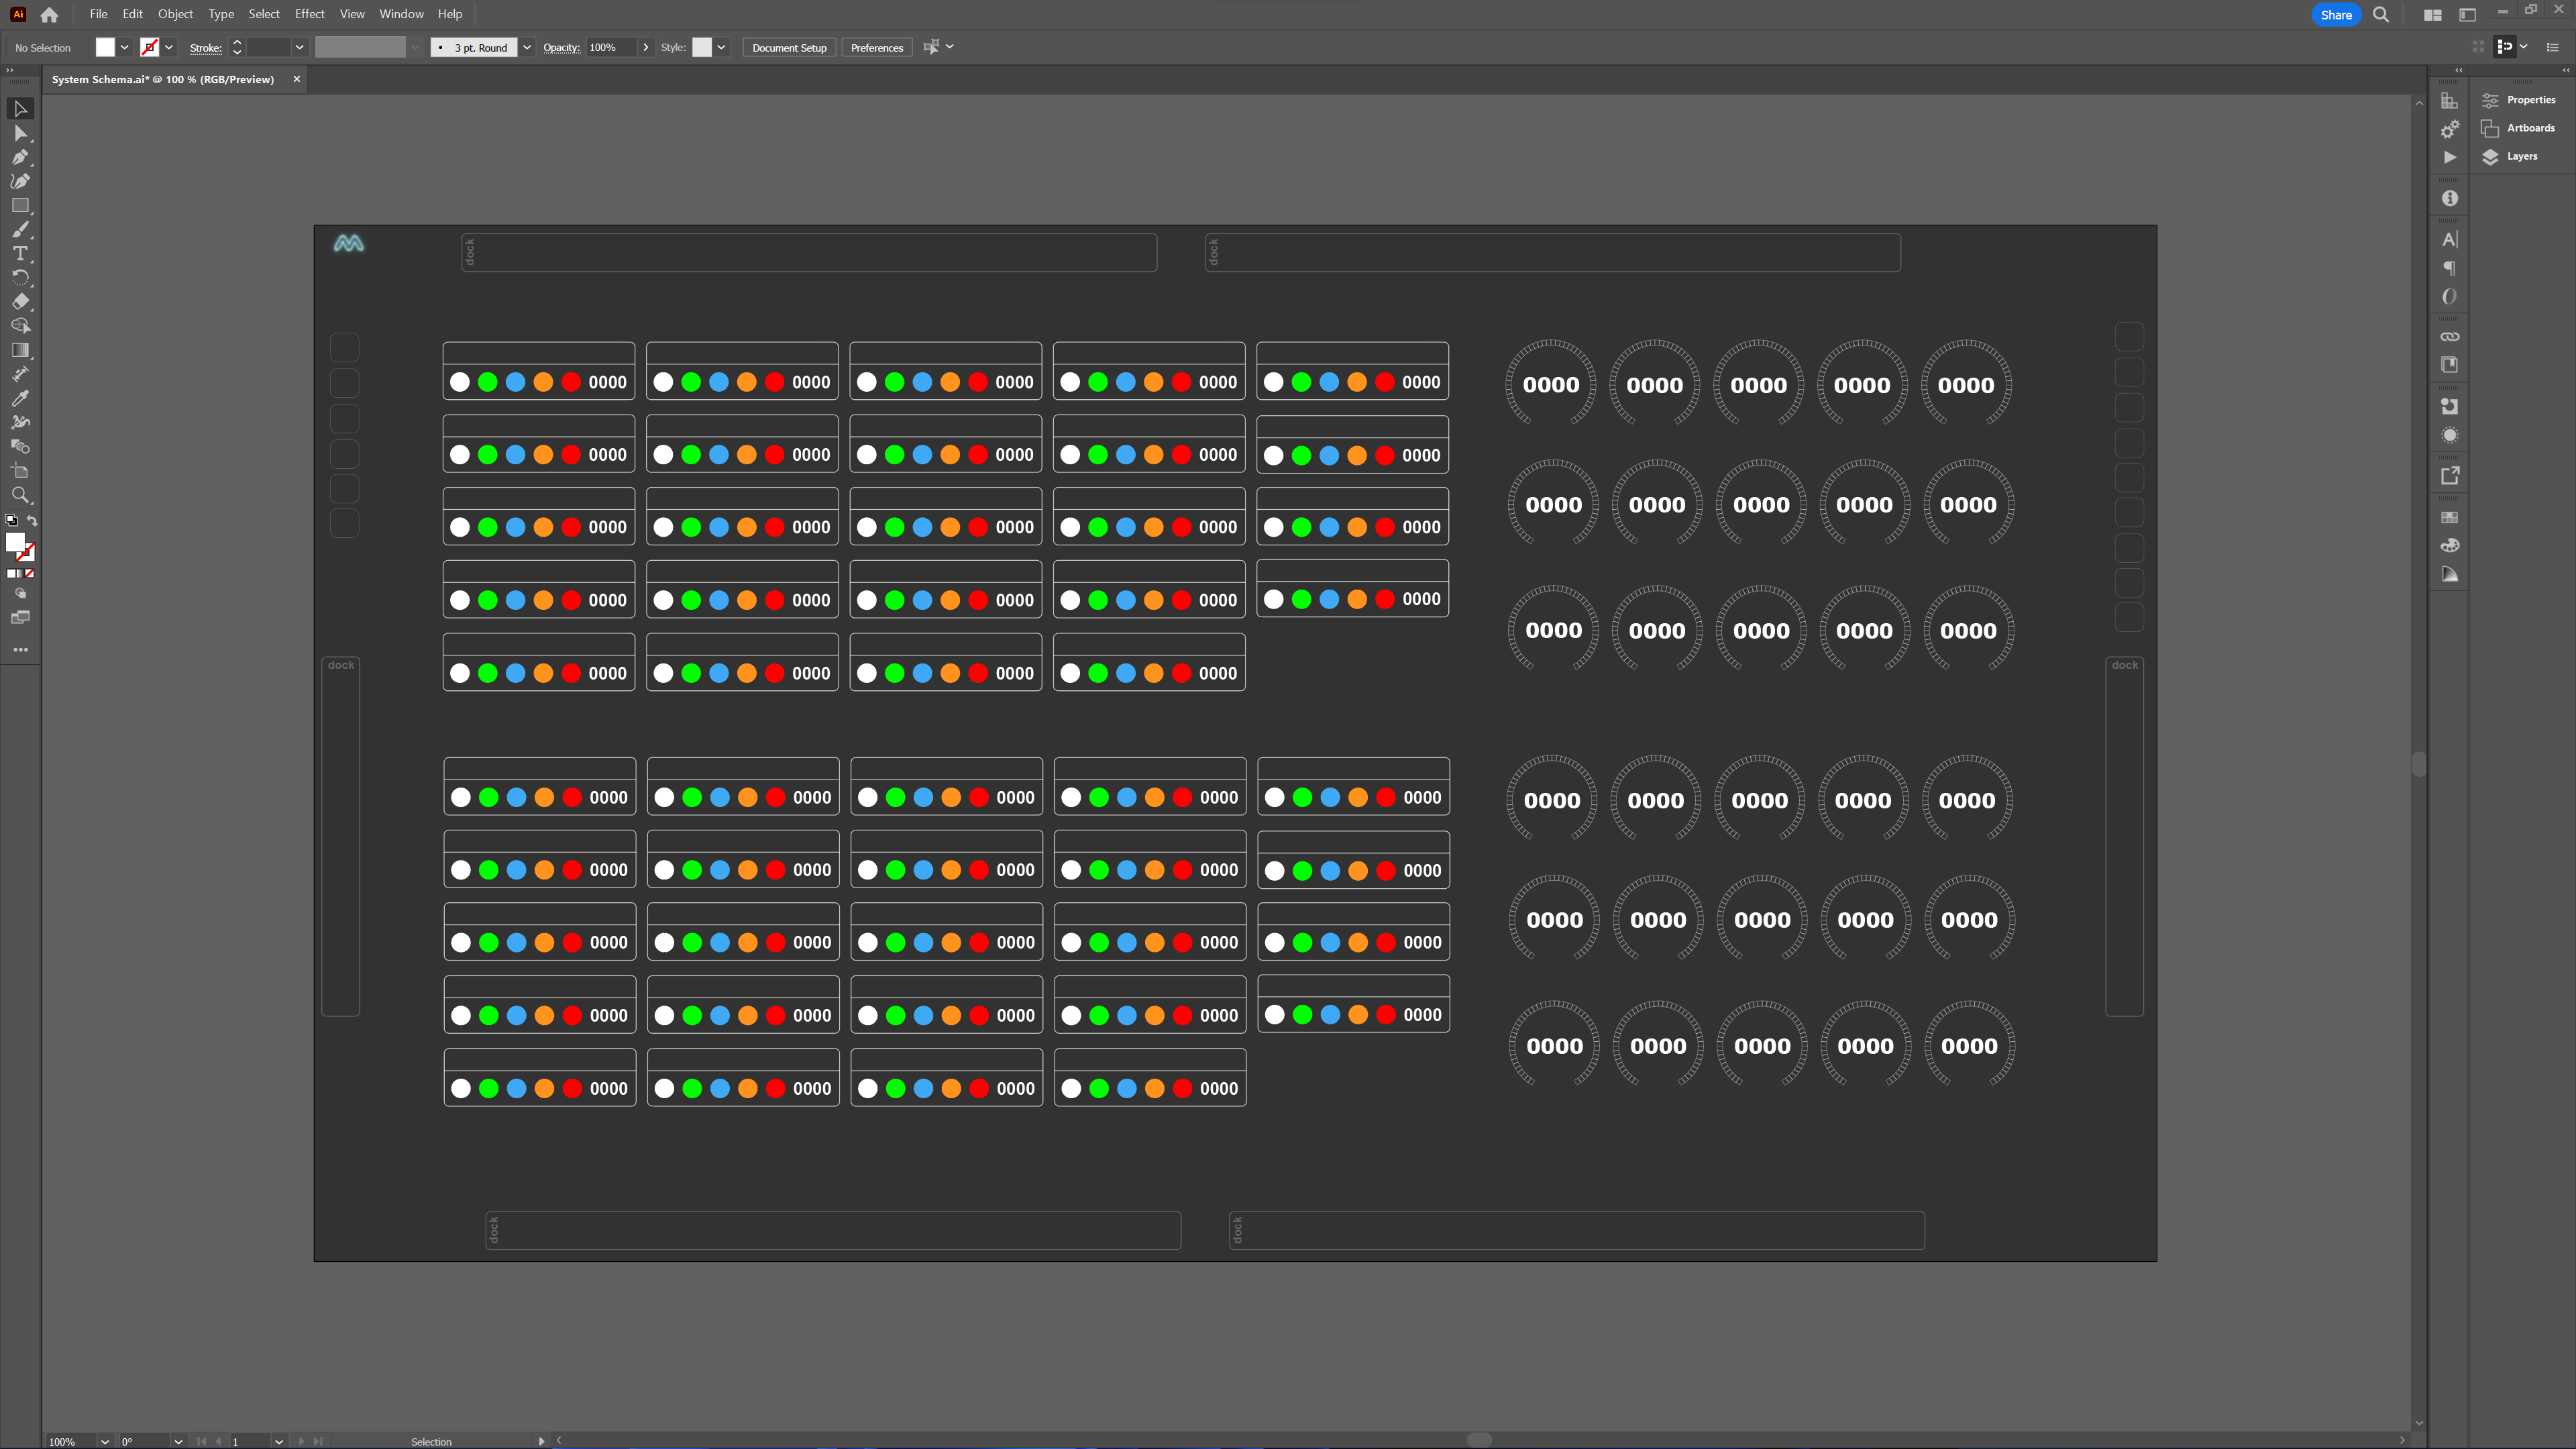Open the View menu
Viewport: 2576px width, 1449px height.
point(352,14)
